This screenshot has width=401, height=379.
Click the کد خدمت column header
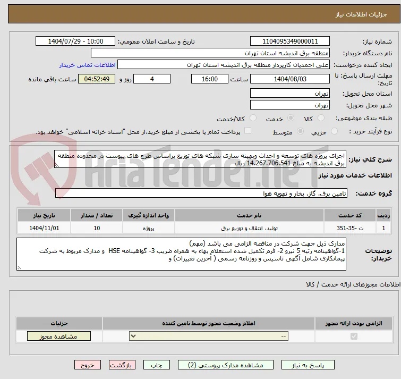[349, 215]
